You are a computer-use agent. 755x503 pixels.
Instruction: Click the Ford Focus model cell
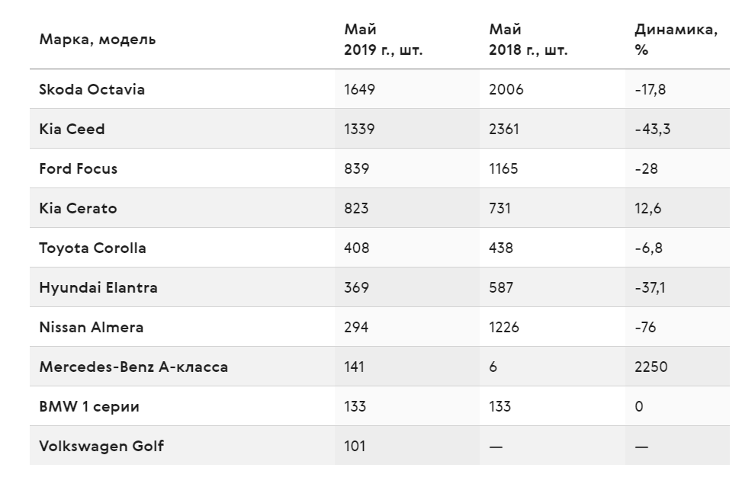(x=78, y=168)
